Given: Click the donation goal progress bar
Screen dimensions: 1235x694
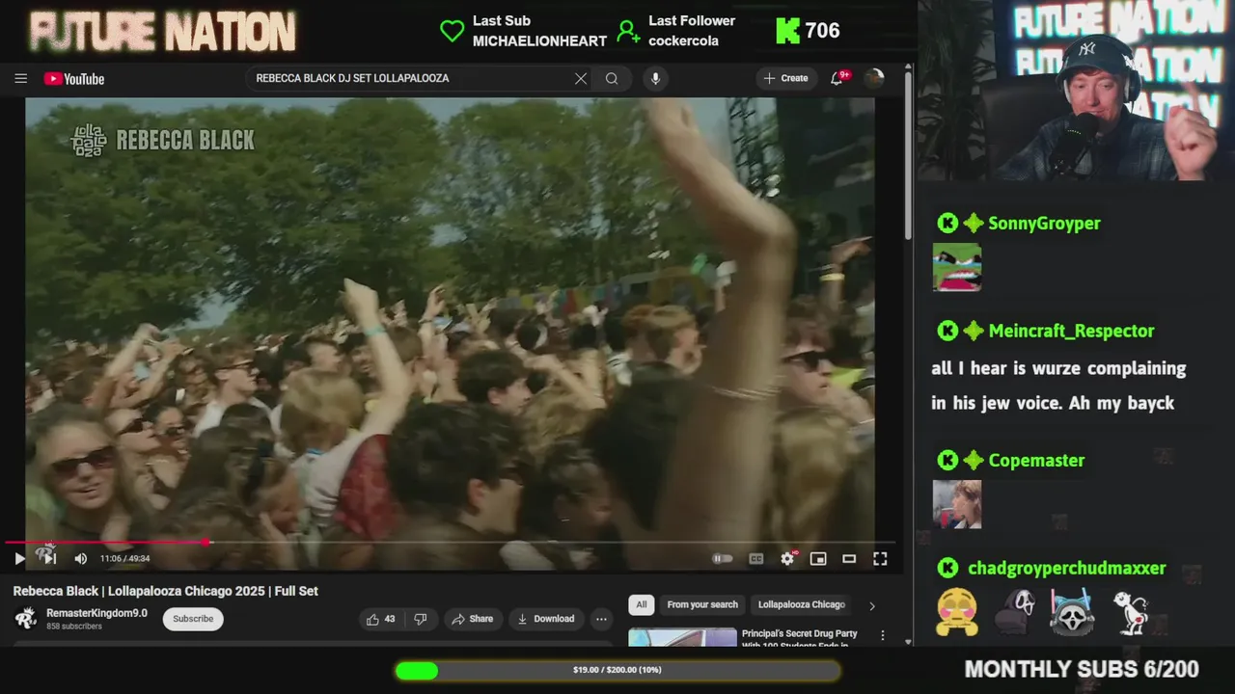Looking at the screenshot, I should (x=617, y=670).
